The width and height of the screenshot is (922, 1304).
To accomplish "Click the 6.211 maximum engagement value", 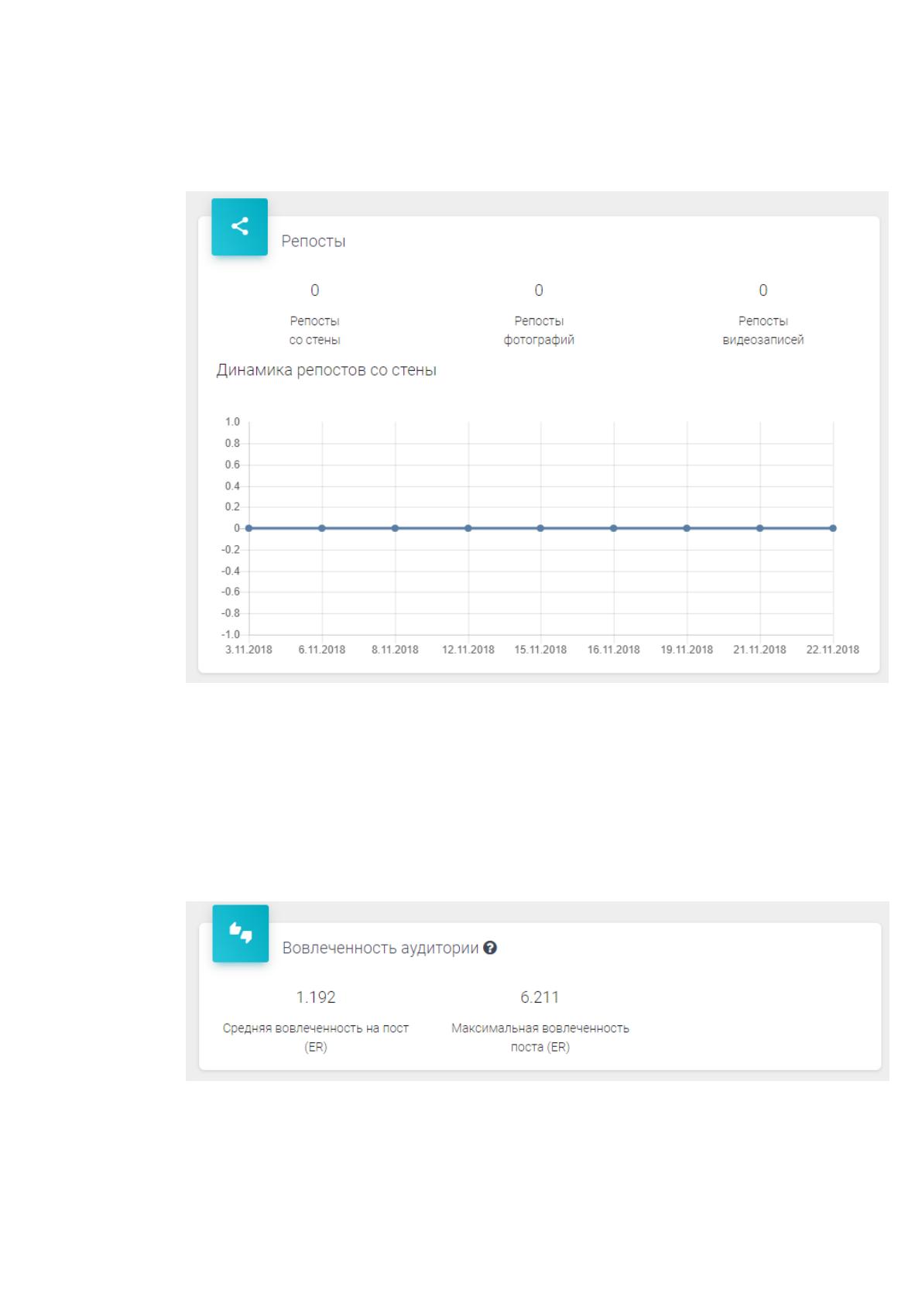I will 540,997.
